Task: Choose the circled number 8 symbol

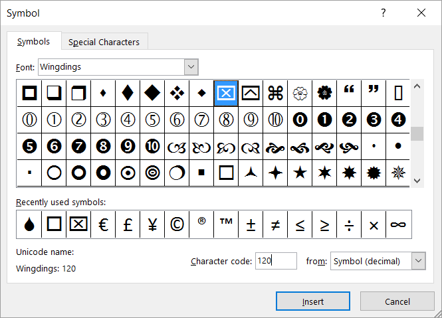Action: pyautogui.click(x=226, y=120)
